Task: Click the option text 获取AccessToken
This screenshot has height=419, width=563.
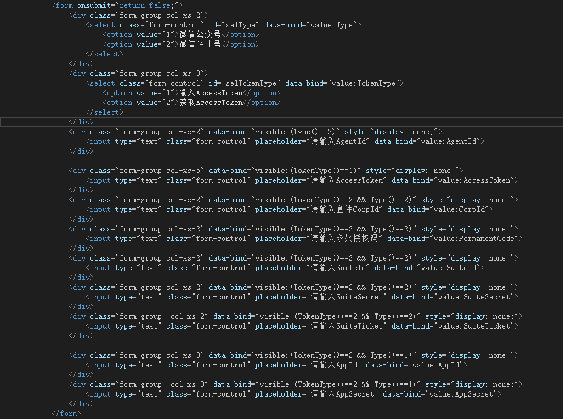Action: coord(211,103)
